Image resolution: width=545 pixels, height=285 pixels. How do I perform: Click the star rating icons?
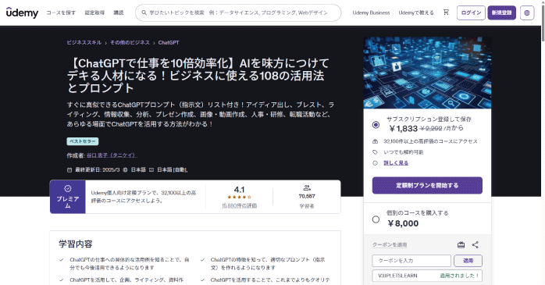[x=239, y=197]
